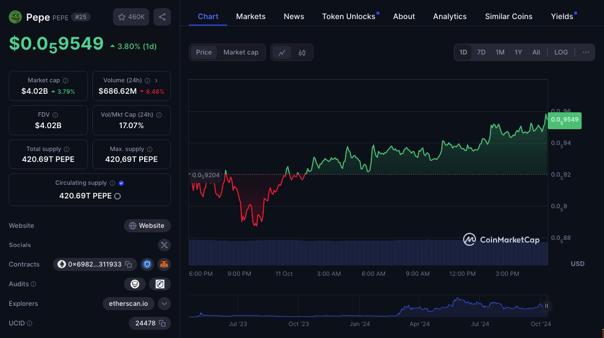Add Pepe to watchlist via star

point(131,17)
